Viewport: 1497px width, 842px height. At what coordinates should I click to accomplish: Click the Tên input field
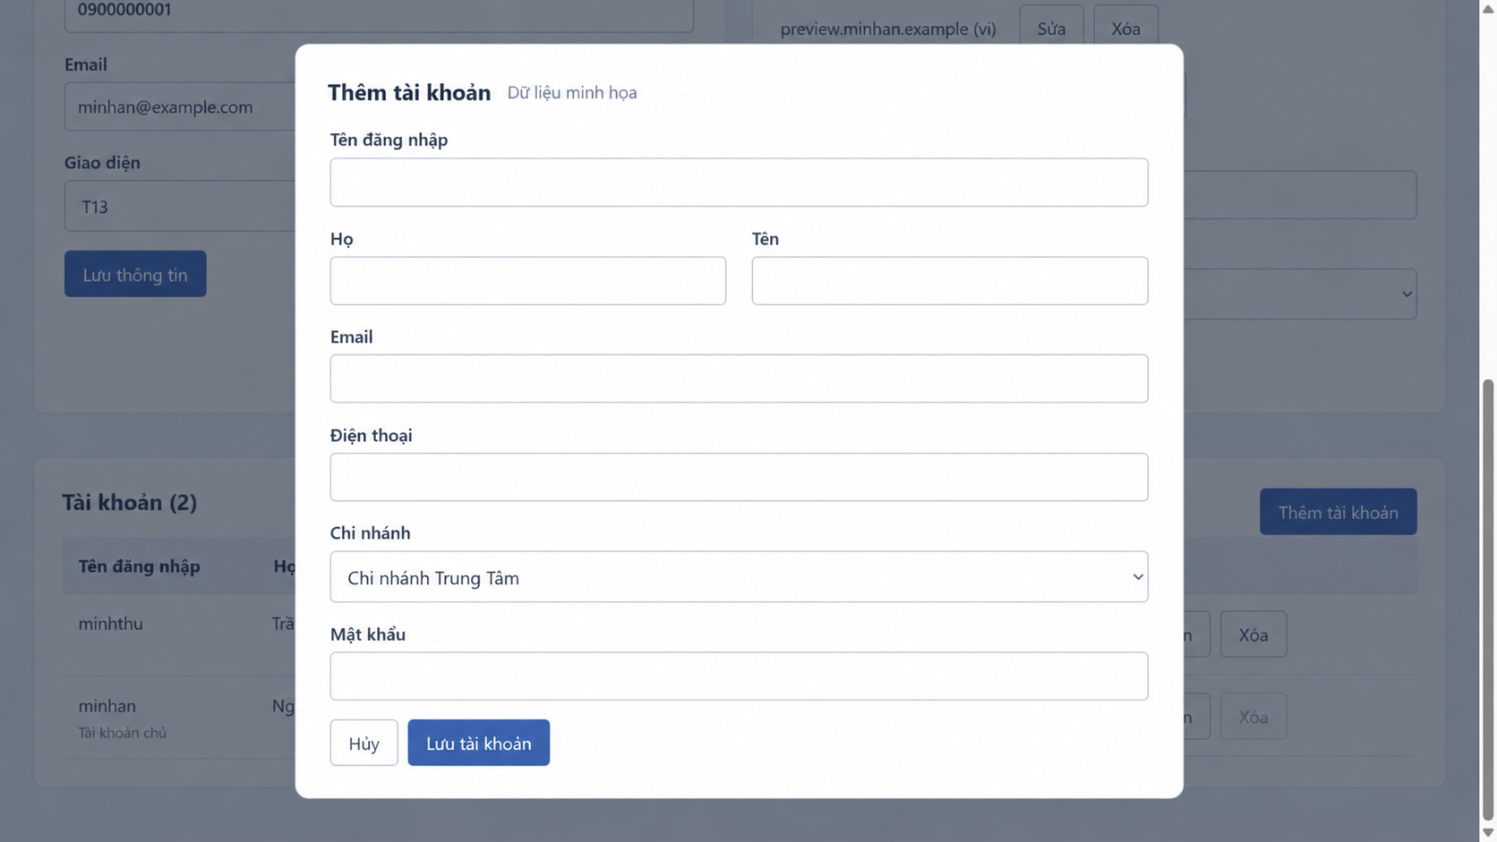coord(950,281)
